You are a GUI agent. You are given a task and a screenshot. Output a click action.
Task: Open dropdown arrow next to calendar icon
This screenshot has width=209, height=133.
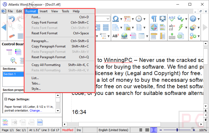coord(133,19)
